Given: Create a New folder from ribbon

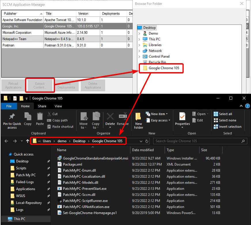Looking at the screenshot, I should click(138, 121).
